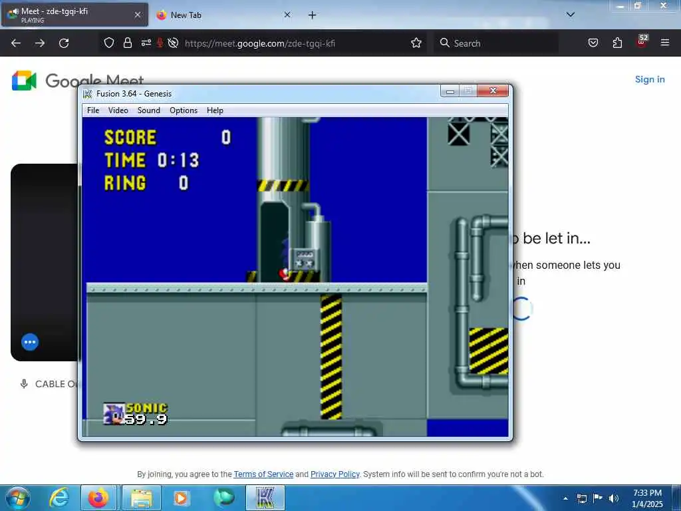Close the Meet browser tab
This screenshot has height=511, width=681.
pyautogui.click(x=137, y=15)
